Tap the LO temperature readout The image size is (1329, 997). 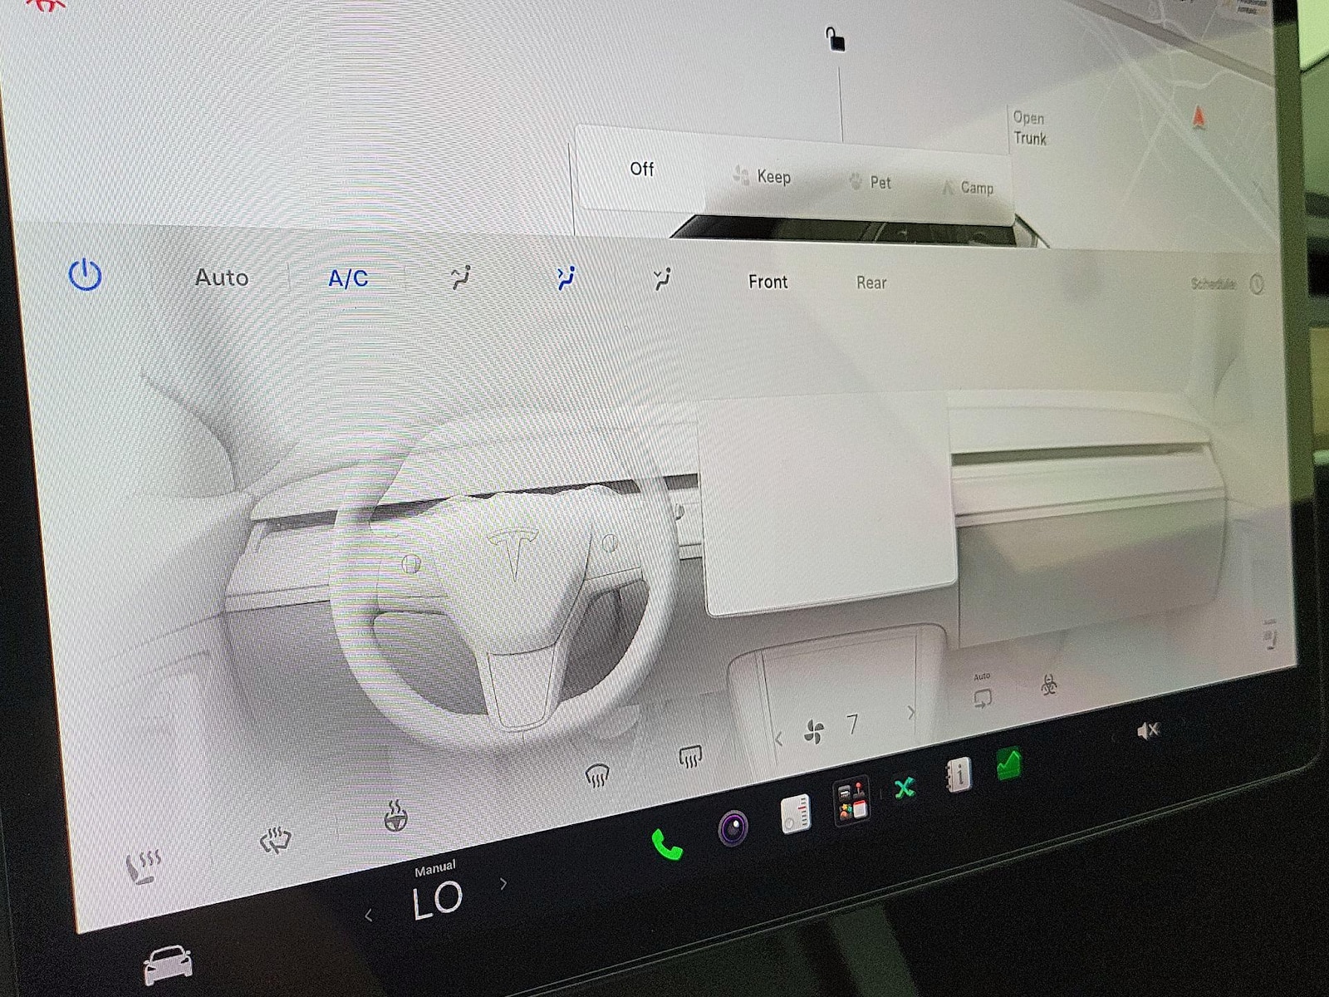click(437, 900)
